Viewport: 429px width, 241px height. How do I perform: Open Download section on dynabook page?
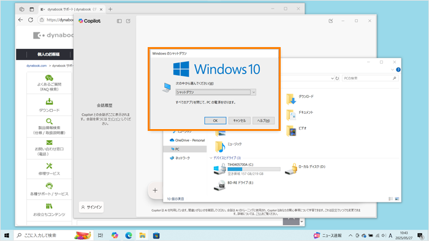pyautogui.click(x=49, y=105)
